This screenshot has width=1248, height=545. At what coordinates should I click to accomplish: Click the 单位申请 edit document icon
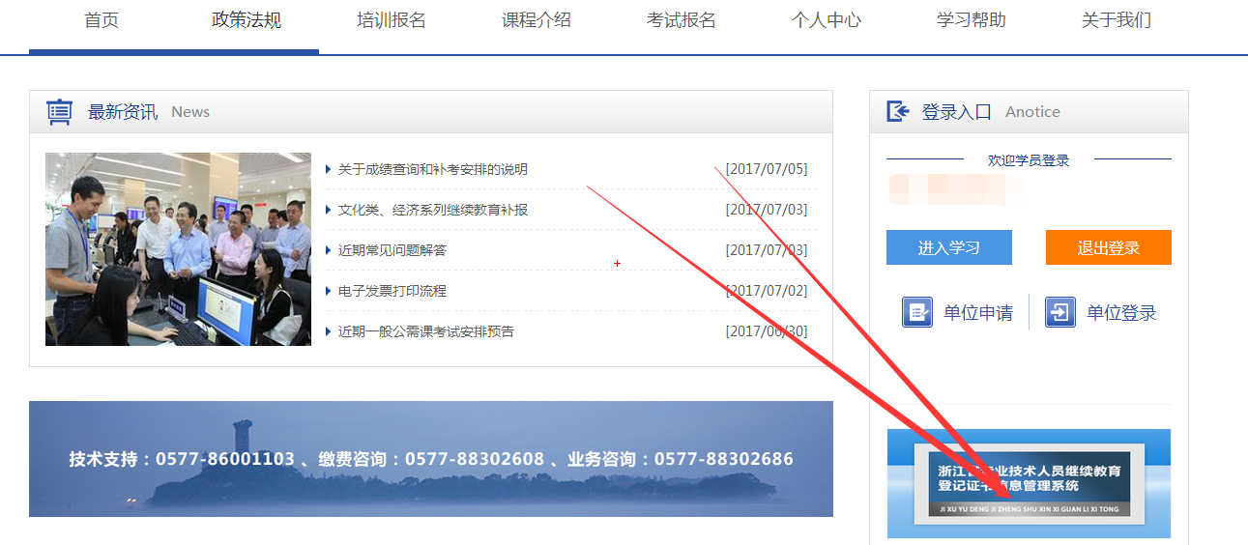click(917, 312)
